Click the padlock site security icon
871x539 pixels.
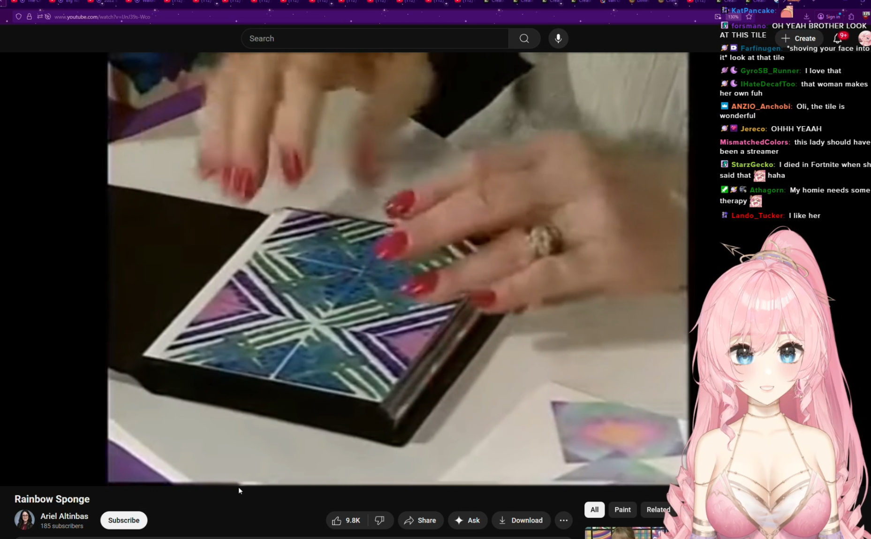[29, 16]
